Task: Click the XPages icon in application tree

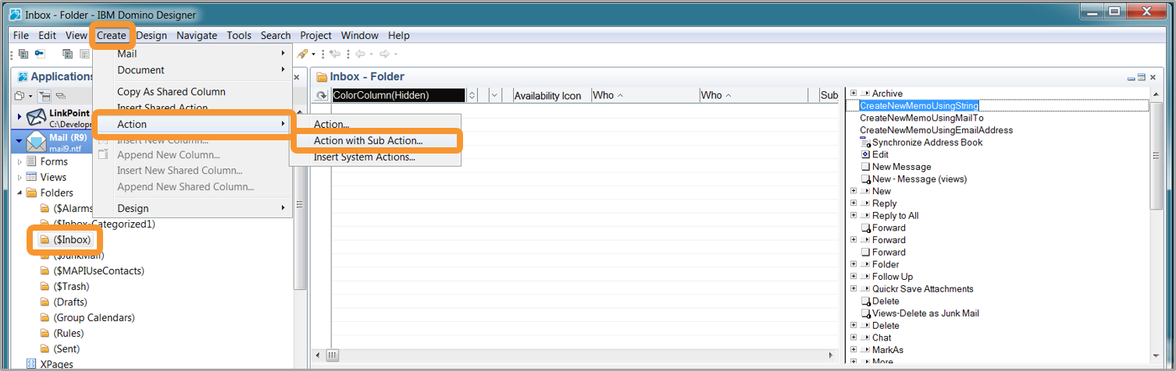Action: 32,364
